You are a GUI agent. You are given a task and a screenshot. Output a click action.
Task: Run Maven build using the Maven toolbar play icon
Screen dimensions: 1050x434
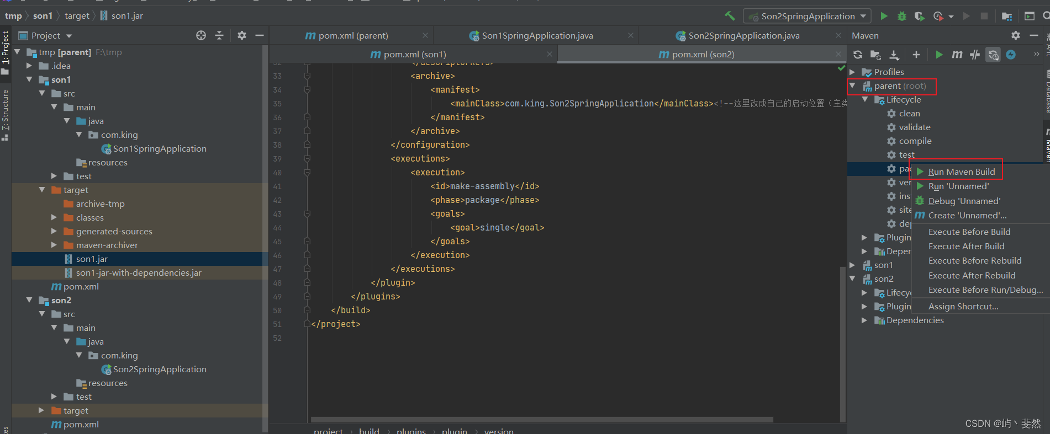[x=939, y=55]
